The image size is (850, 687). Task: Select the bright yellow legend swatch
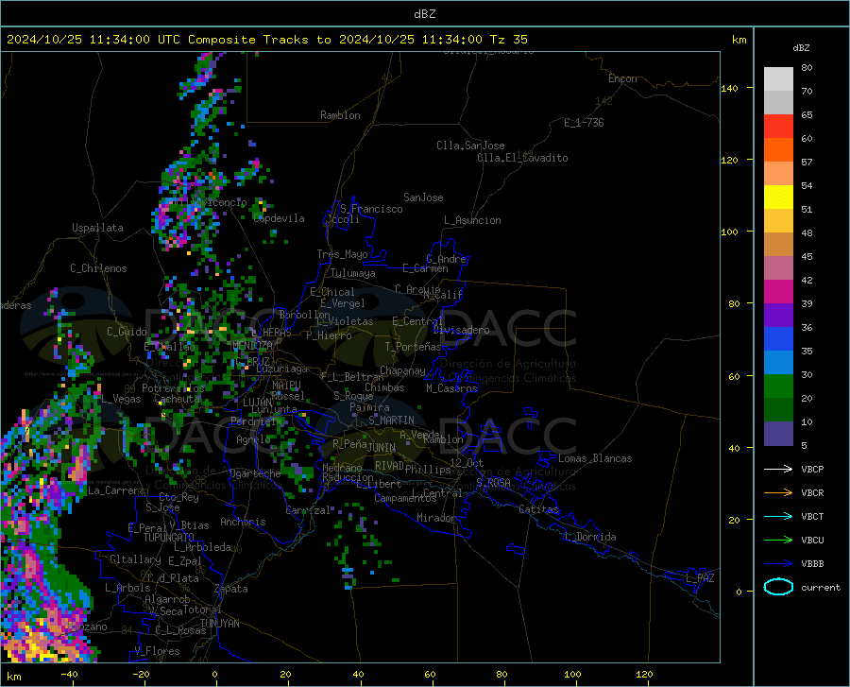(x=778, y=197)
